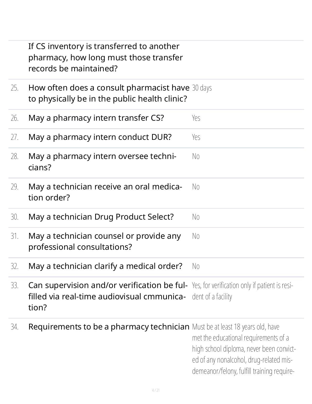Click the page indicator "4 / 21"
The height and width of the screenshot is (404, 312).
coord(156,390)
